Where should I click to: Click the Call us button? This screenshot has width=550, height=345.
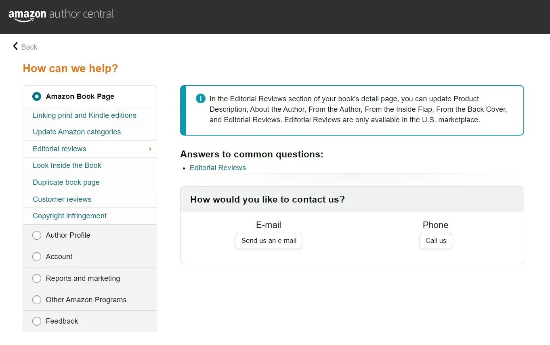point(436,241)
